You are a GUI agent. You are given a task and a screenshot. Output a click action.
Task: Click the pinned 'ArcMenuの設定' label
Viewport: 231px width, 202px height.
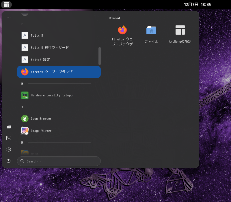[x=180, y=42]
